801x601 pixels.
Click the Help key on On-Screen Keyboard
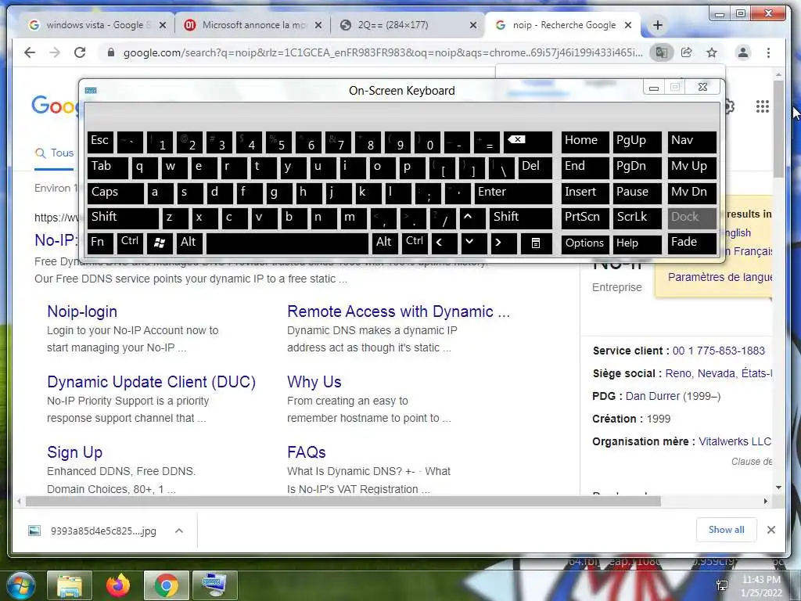point(637,243)
